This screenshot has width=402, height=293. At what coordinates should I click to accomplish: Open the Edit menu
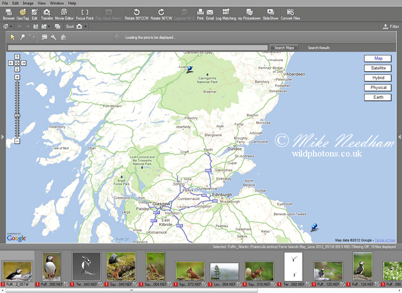click(x=16, y=3)
